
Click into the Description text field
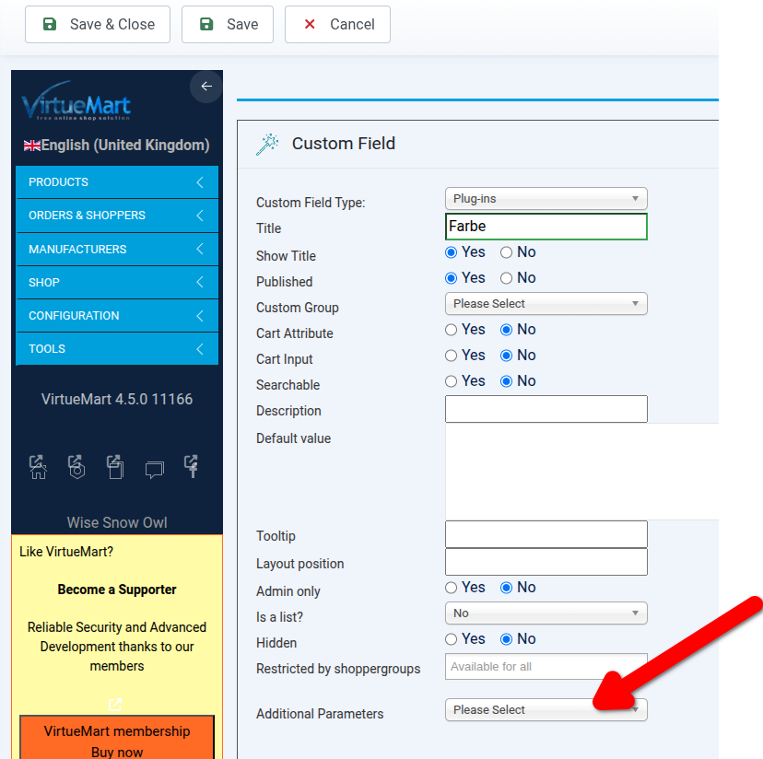click(x=546, y=410)
